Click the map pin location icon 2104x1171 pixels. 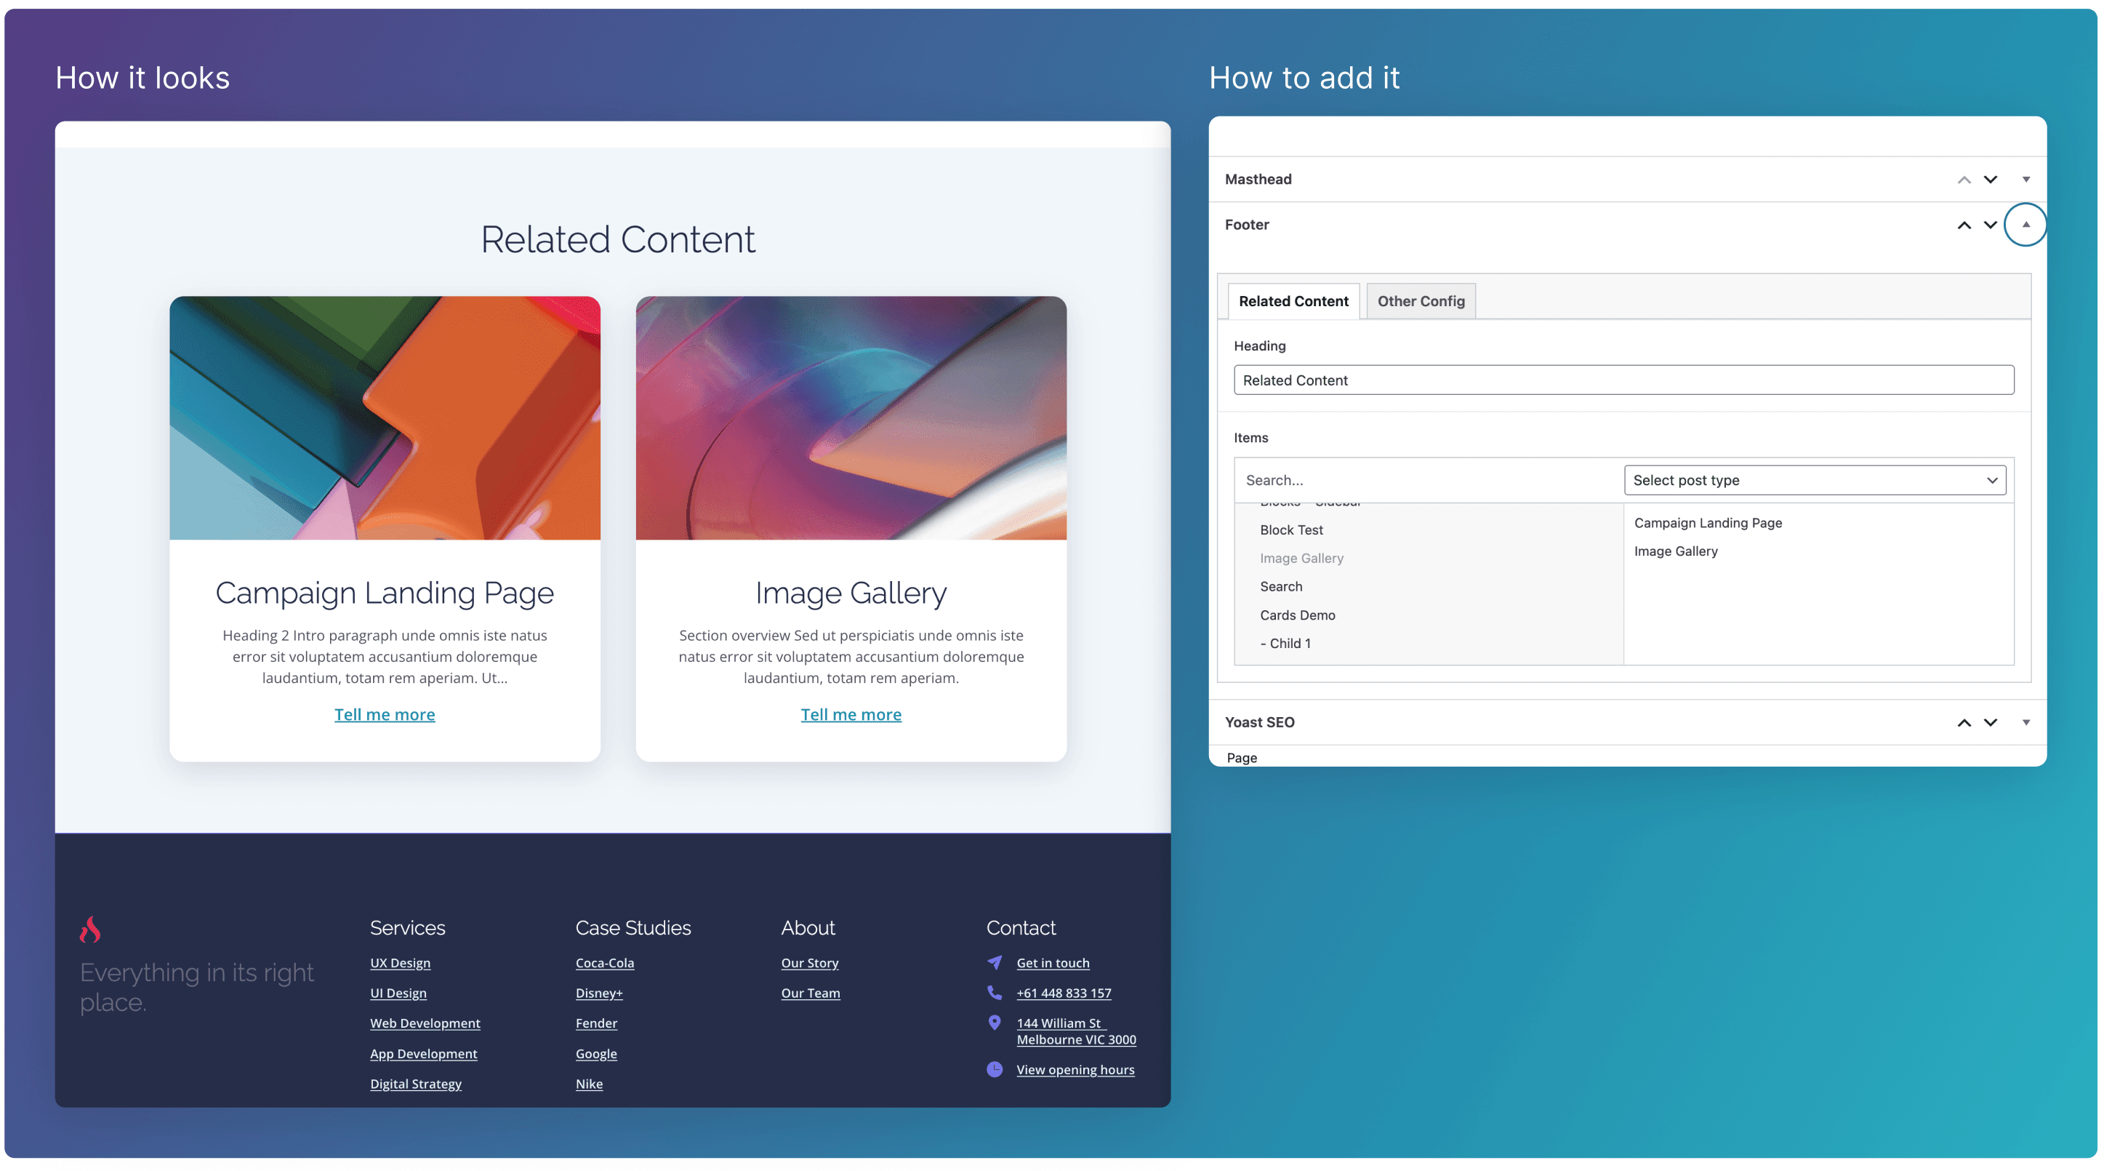(x=994, y=1023)
